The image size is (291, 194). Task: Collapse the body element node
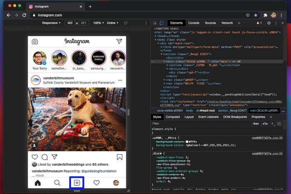[x=155, y=40]
